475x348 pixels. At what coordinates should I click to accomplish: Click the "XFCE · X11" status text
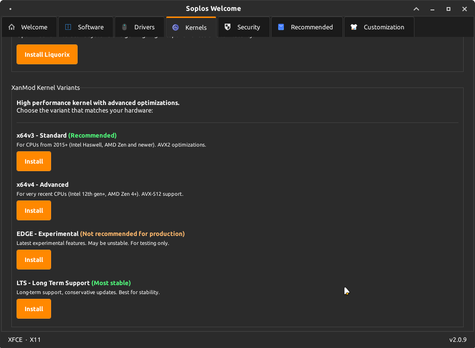(x=24, y=340)
